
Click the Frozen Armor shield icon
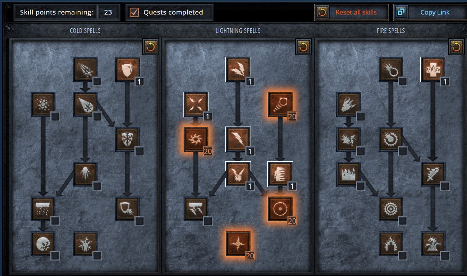pyautogui.click(x=127, y=70)
